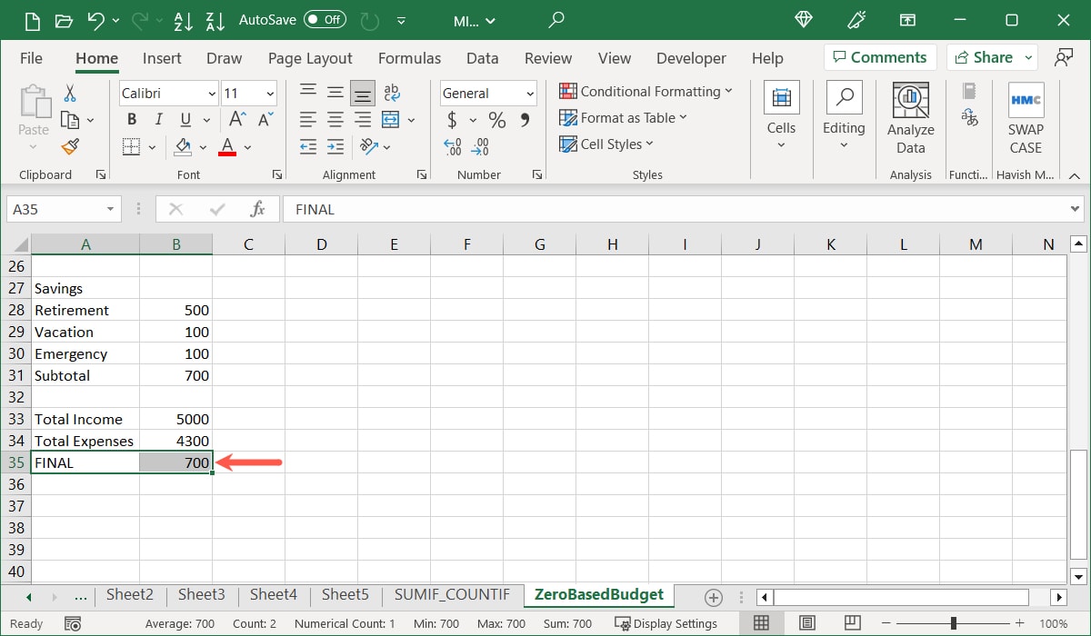Decrease decimal places
Image resolution: width=1091 pixels, height=636 pixels.
[x=480, y=146]
